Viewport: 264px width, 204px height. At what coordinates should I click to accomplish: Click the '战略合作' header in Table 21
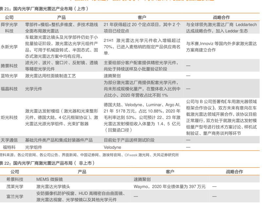click(221, 17)
